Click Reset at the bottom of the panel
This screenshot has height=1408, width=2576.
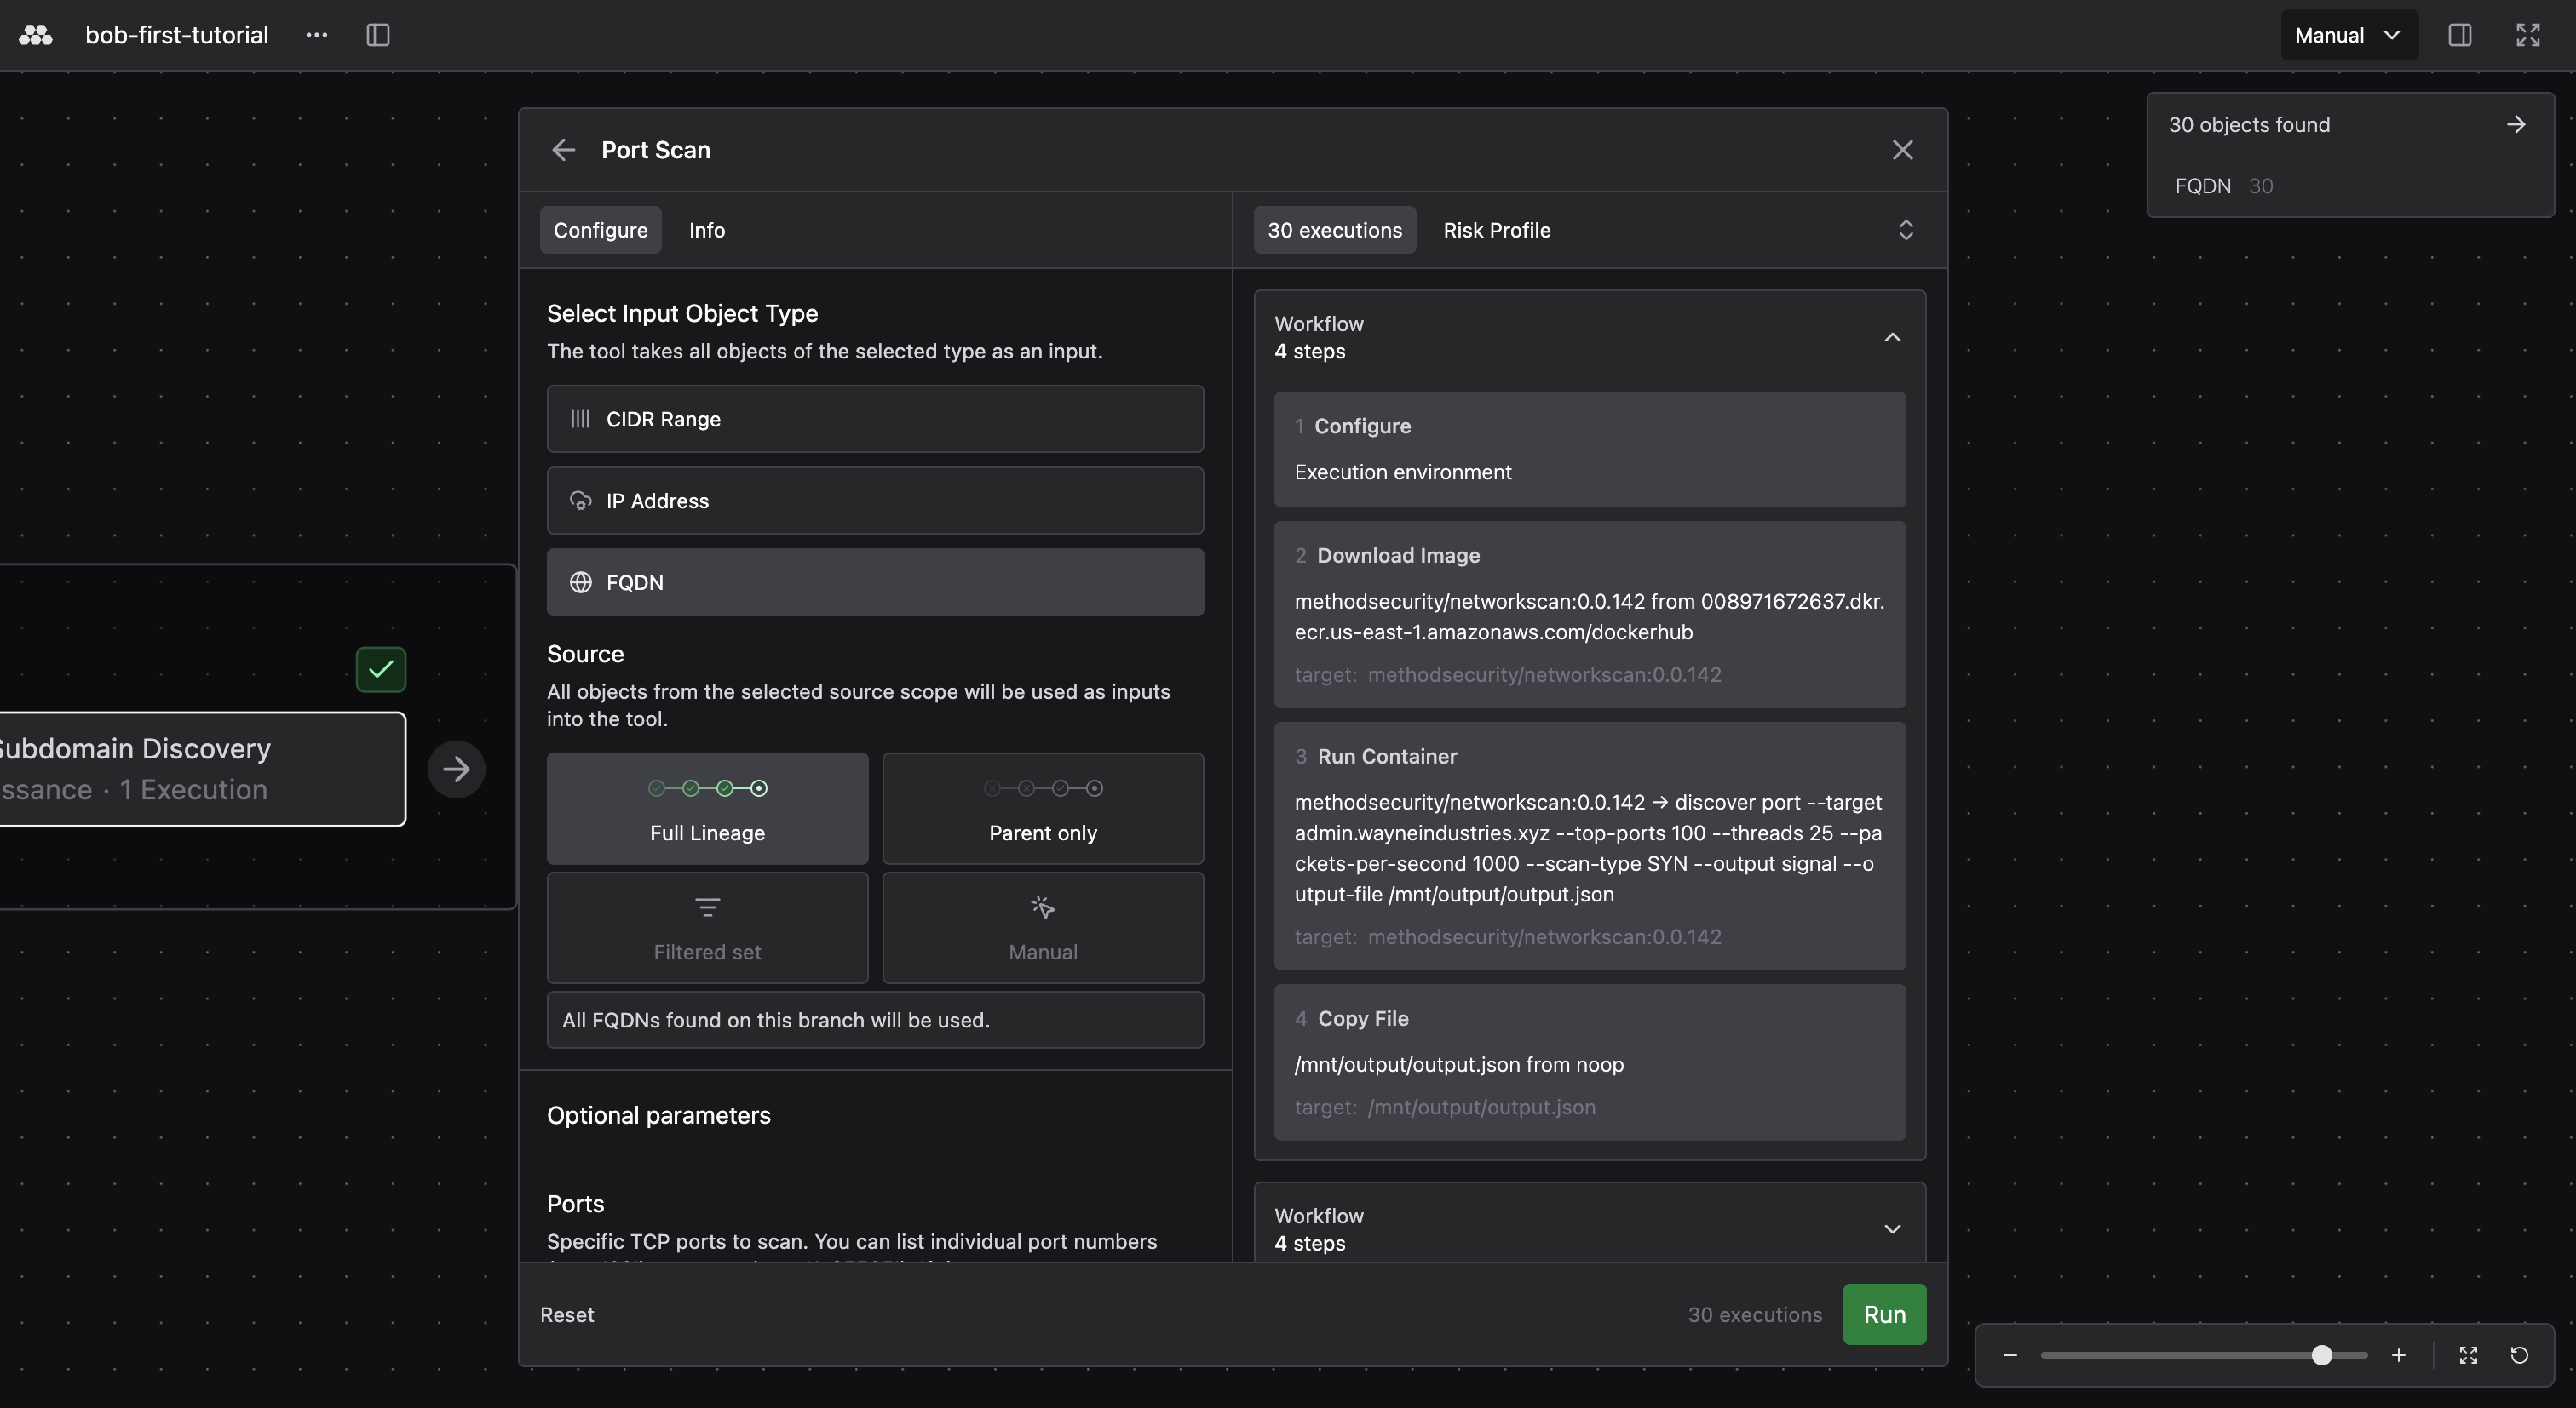point(566,1314)
